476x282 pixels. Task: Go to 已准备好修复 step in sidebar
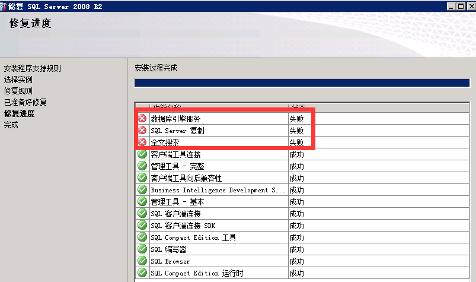pos(25,102)
